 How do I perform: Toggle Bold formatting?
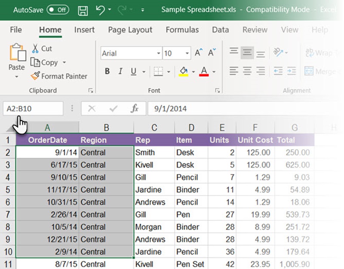point(107,71)
